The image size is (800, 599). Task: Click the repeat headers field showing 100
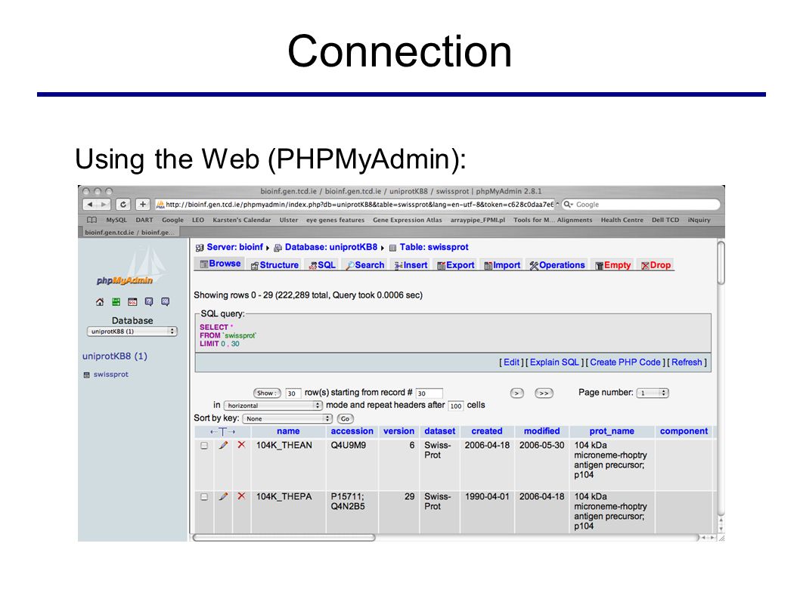(x=456, y=406)
